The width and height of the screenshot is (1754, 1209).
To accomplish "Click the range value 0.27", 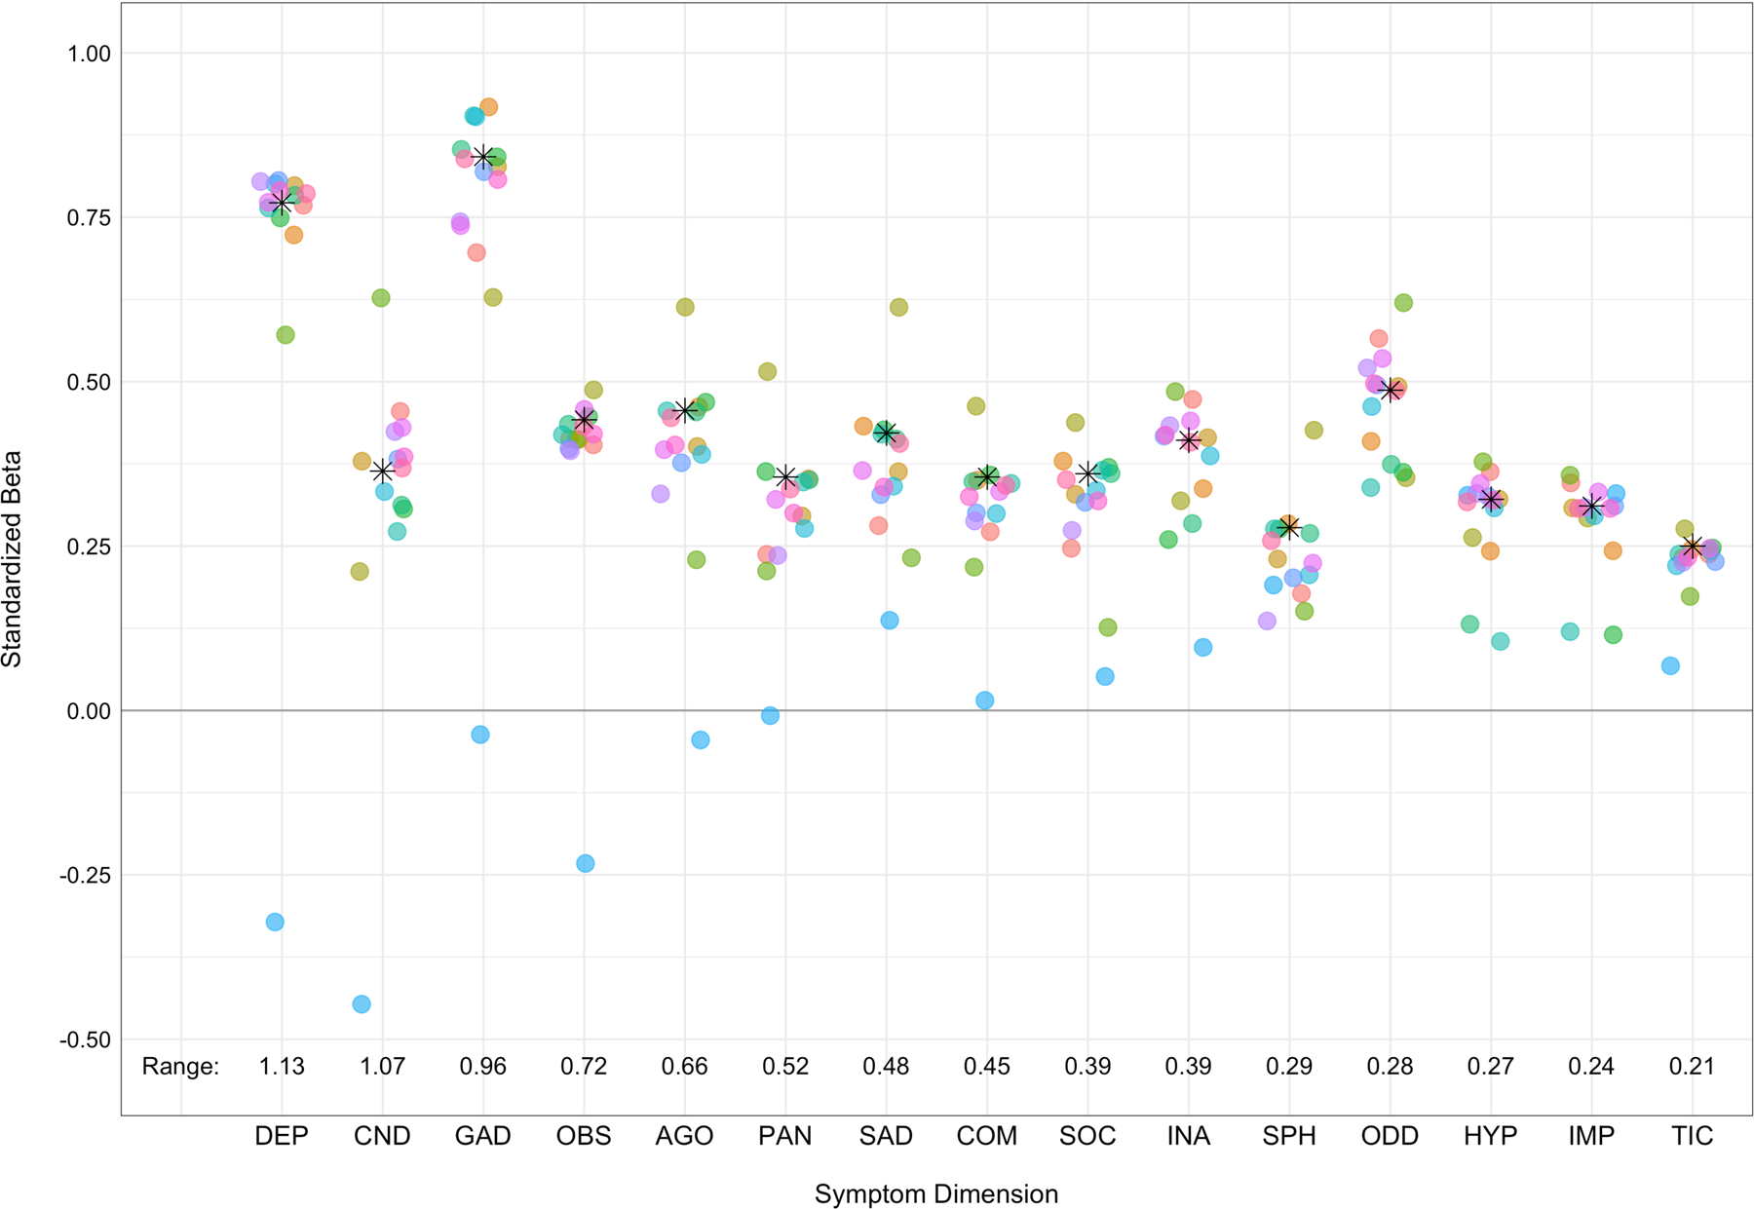I will pyautogui.click(x=1491, y=1067).
